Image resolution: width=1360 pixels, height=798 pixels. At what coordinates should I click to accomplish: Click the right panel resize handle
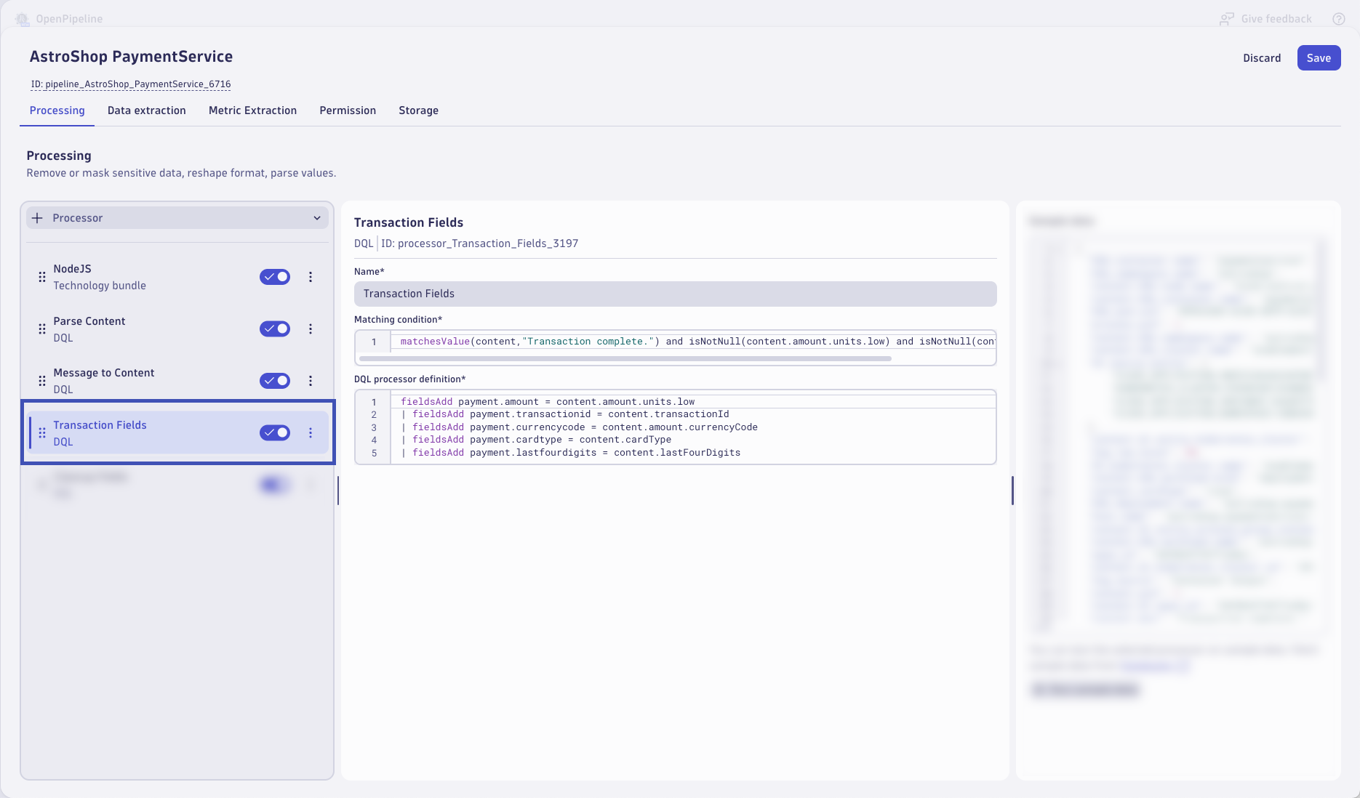[1012, 491]
